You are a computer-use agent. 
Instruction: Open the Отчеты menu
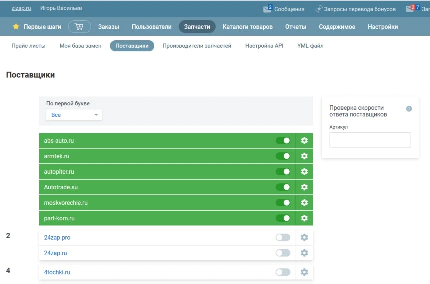[296, 27]
